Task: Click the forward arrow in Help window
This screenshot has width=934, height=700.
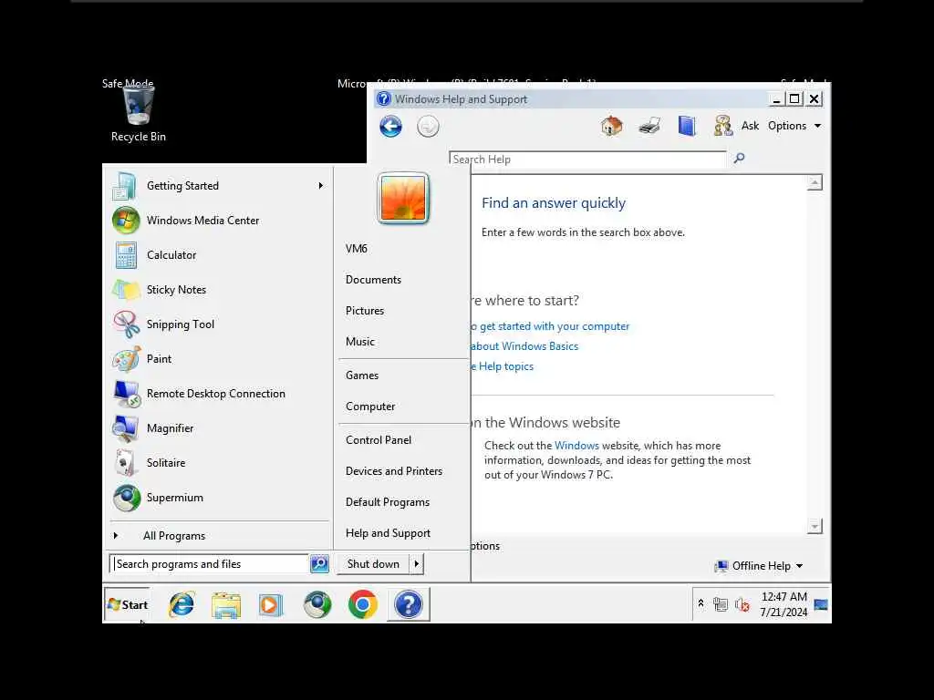Action: (x=428, y=126)
